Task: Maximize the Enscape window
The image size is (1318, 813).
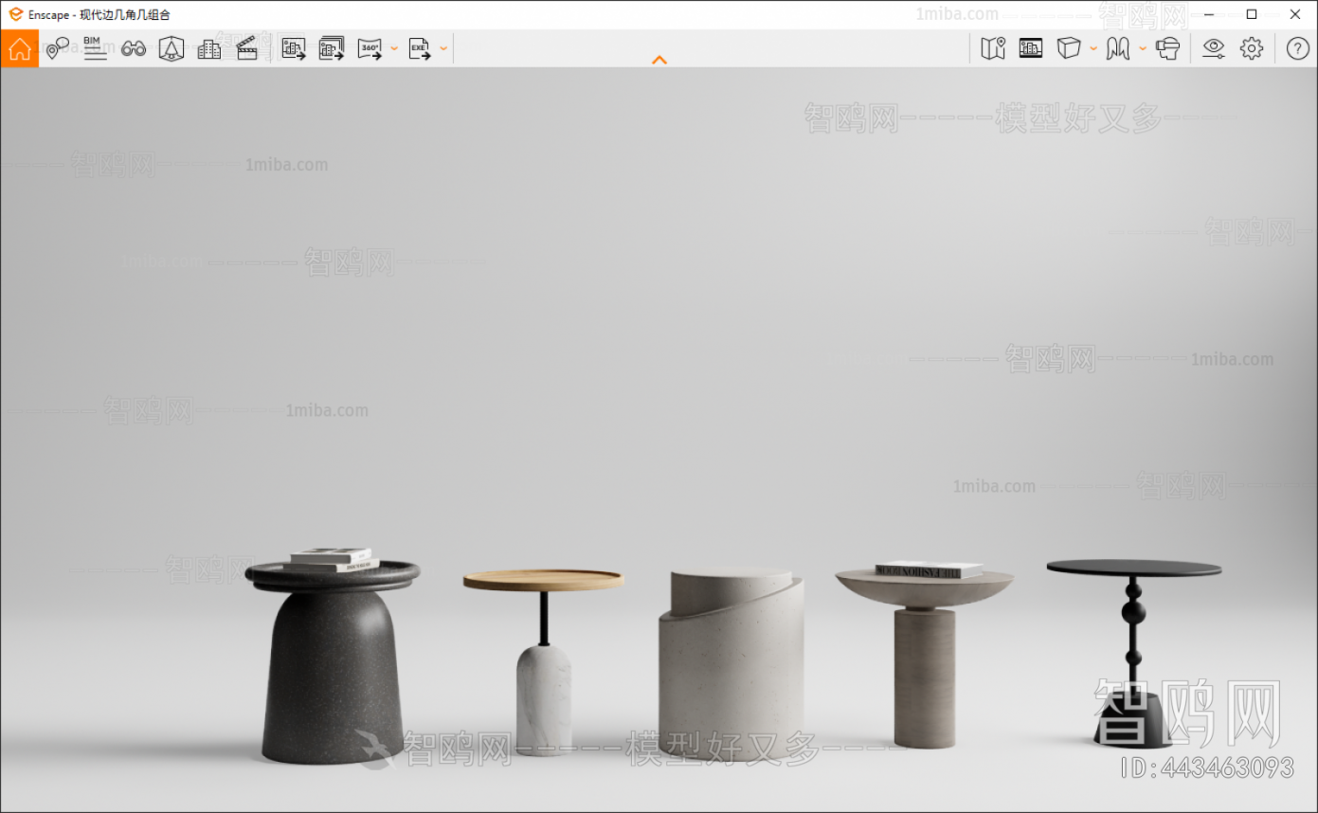Action: [x=1252, y=14]
